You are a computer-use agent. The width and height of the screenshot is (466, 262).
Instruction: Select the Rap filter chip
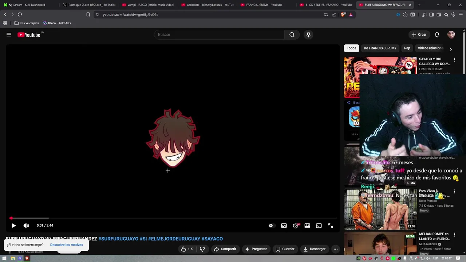407,48
